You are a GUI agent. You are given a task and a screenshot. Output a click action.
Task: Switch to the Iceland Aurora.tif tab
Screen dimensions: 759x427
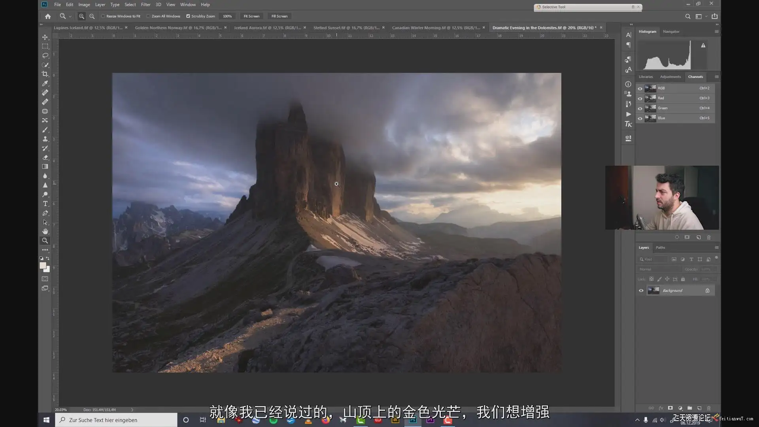pyautogui.click(x=267, y=28)
